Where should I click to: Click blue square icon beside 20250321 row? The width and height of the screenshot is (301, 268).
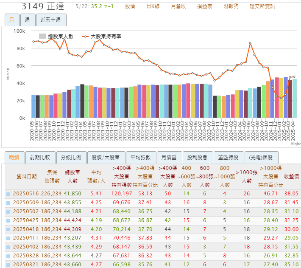[x=8, y=265]
